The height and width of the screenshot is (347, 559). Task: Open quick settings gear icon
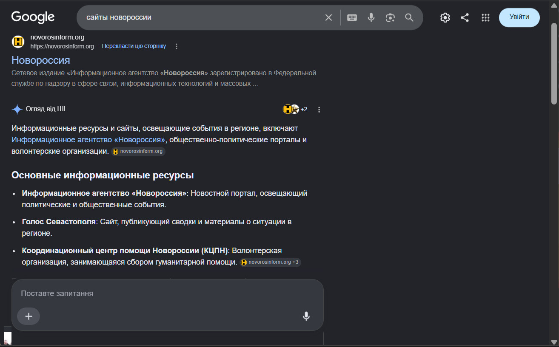click(x=445, y=17)
